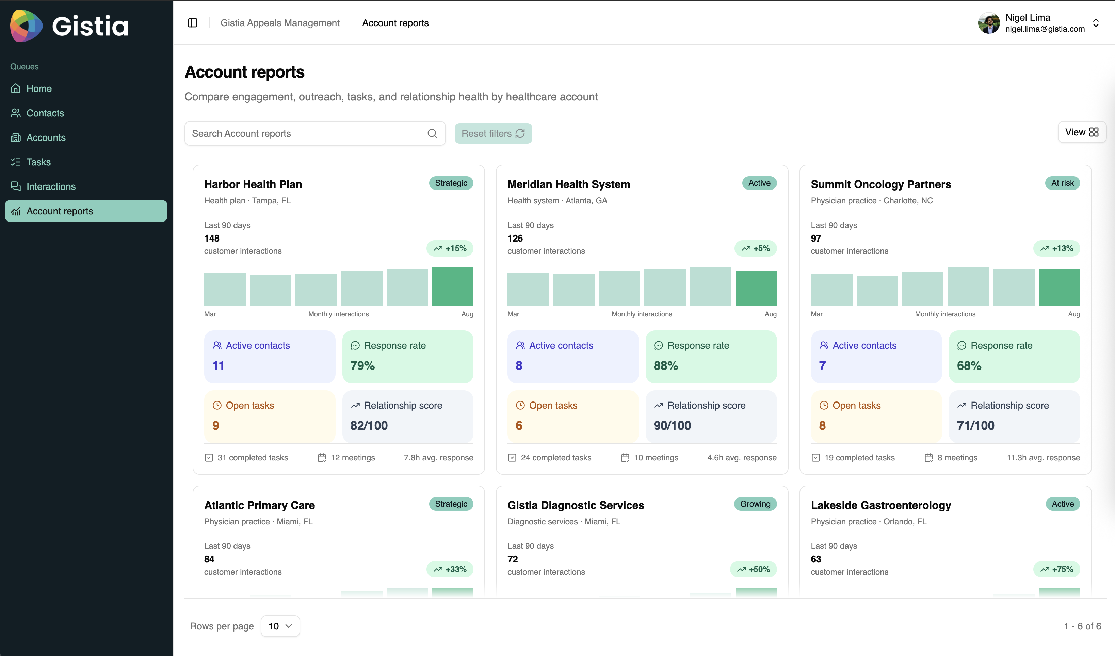Click Nigel Lima's avatar photo
Screen dimensions: 1115x656
click(989, 23)
